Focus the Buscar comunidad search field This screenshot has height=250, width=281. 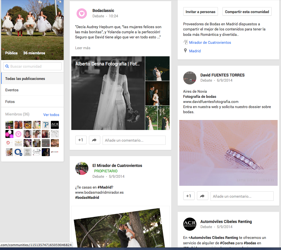pyautogui.click(x=32, y=66)
